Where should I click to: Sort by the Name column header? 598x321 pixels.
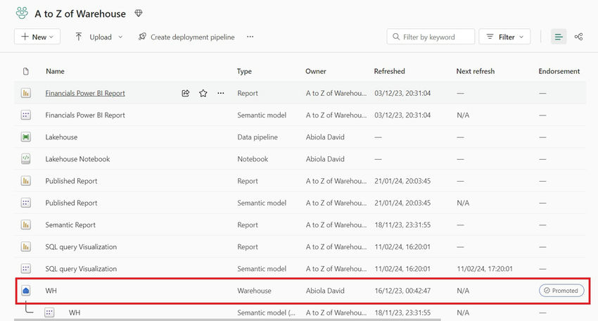55,71
